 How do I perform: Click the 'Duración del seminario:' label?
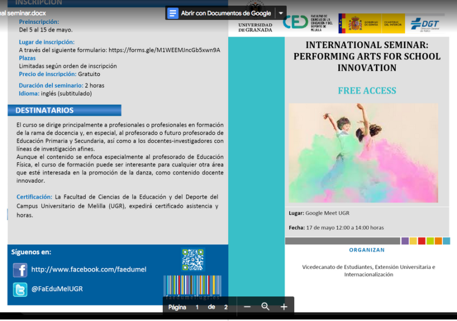point(51,85)
